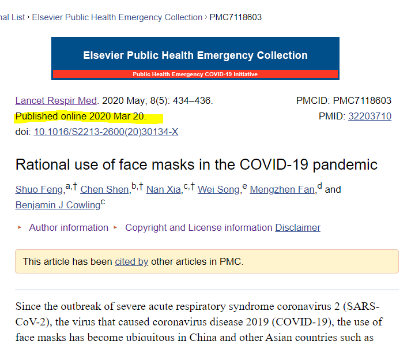This screenshot has width=411, height=341.
Task: Select author Benjamin J Cowling
Action: (x=57, y=205)
